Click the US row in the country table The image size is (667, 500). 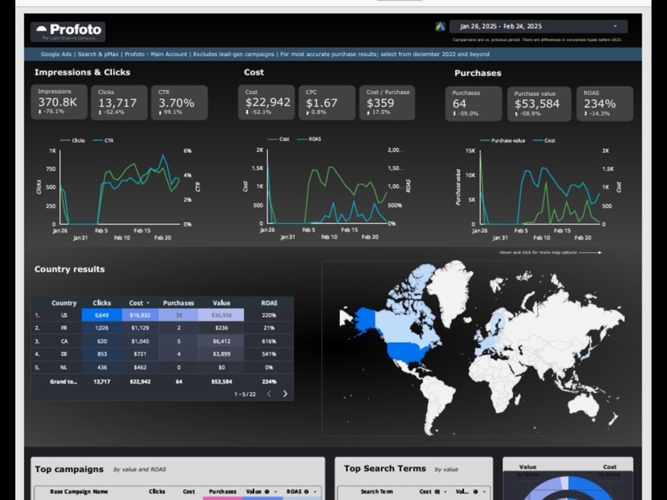(162, 315)
